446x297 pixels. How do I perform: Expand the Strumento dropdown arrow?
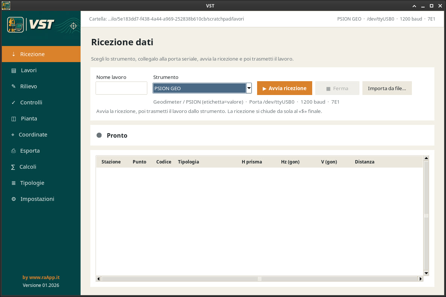(249, 88)
